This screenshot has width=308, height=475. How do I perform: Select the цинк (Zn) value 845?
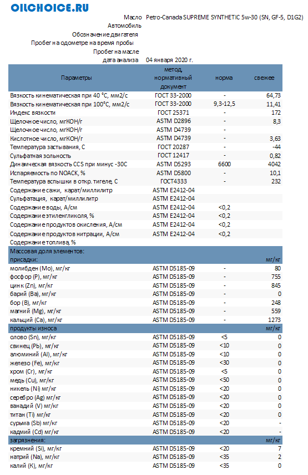[276, 285]
